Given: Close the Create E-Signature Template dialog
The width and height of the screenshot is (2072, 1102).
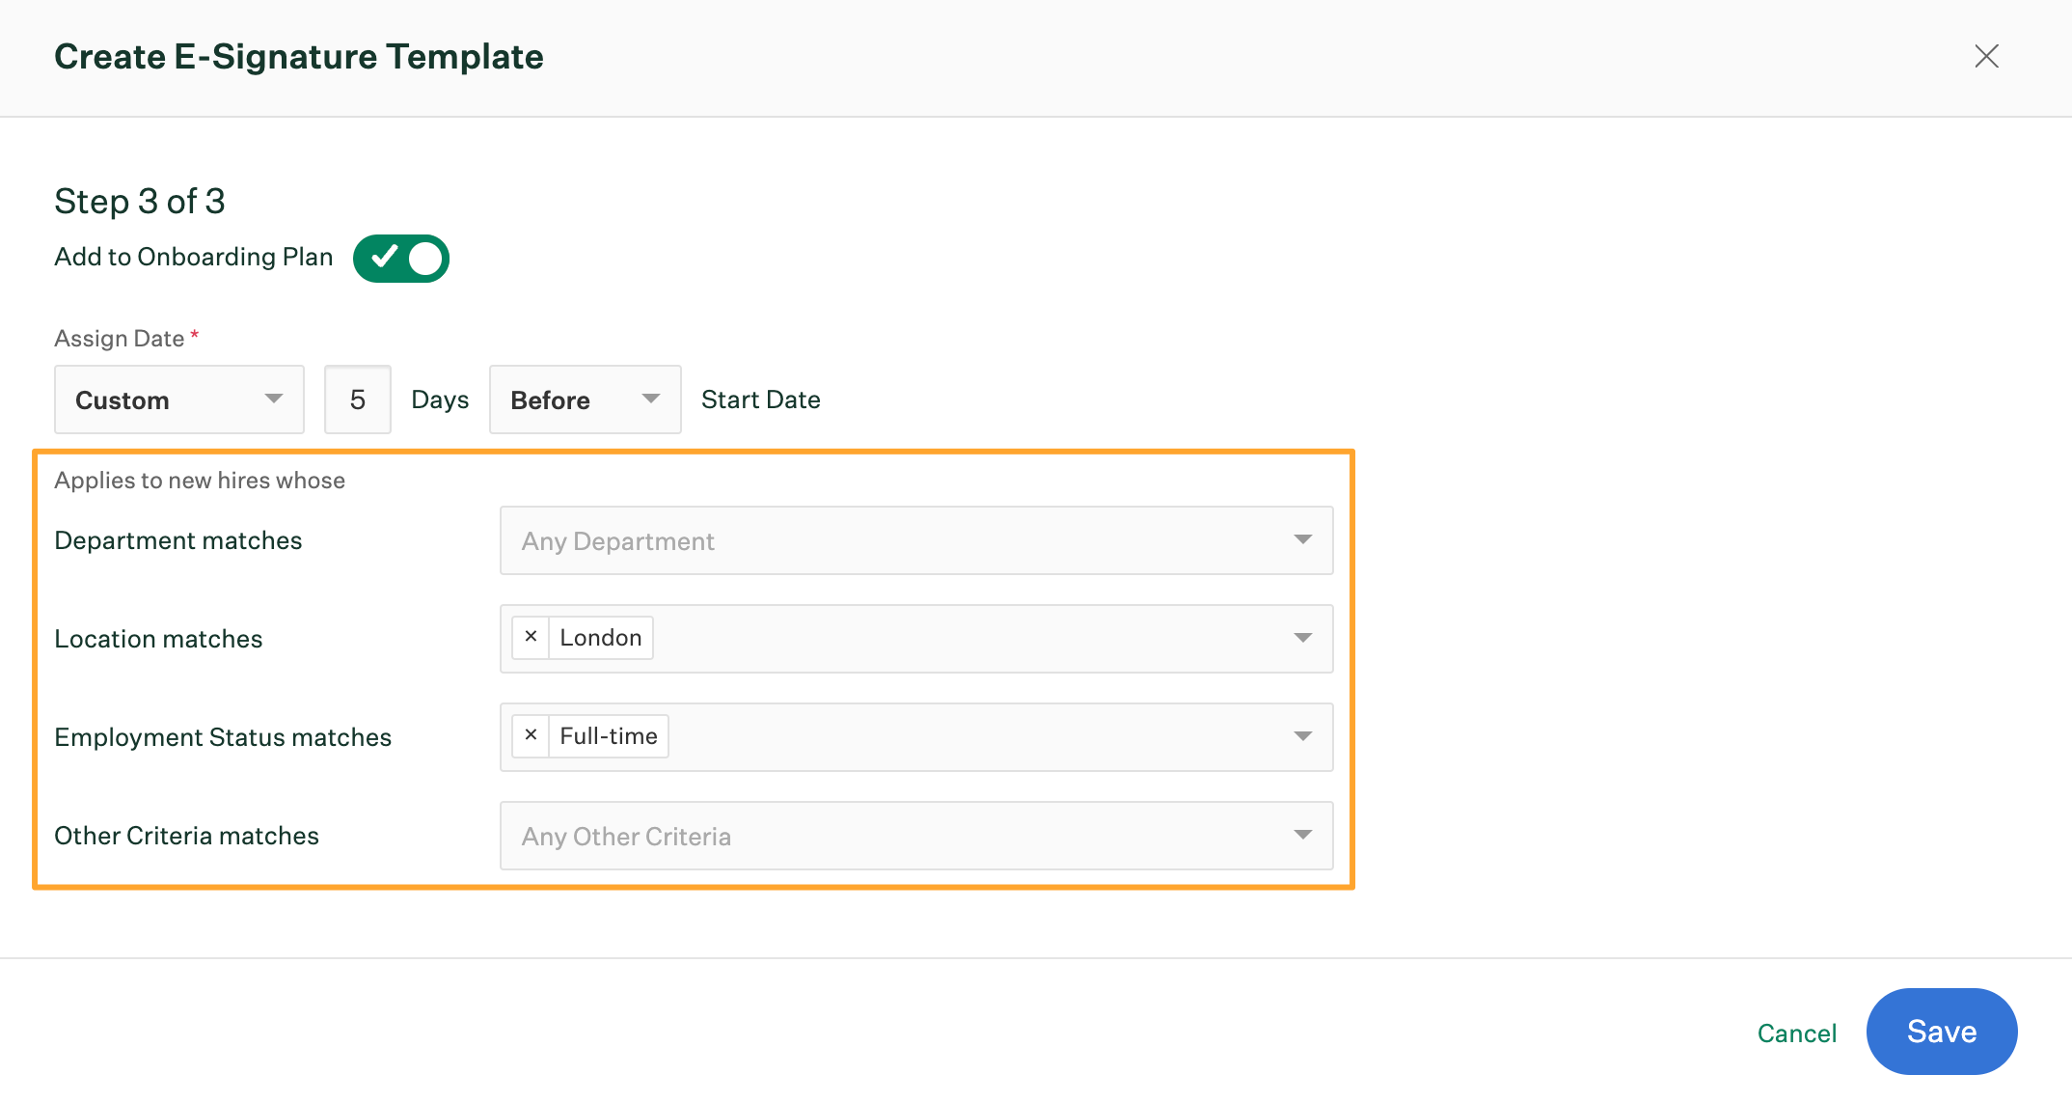Looking at the screenshot, I should (x=1986, y=57).
